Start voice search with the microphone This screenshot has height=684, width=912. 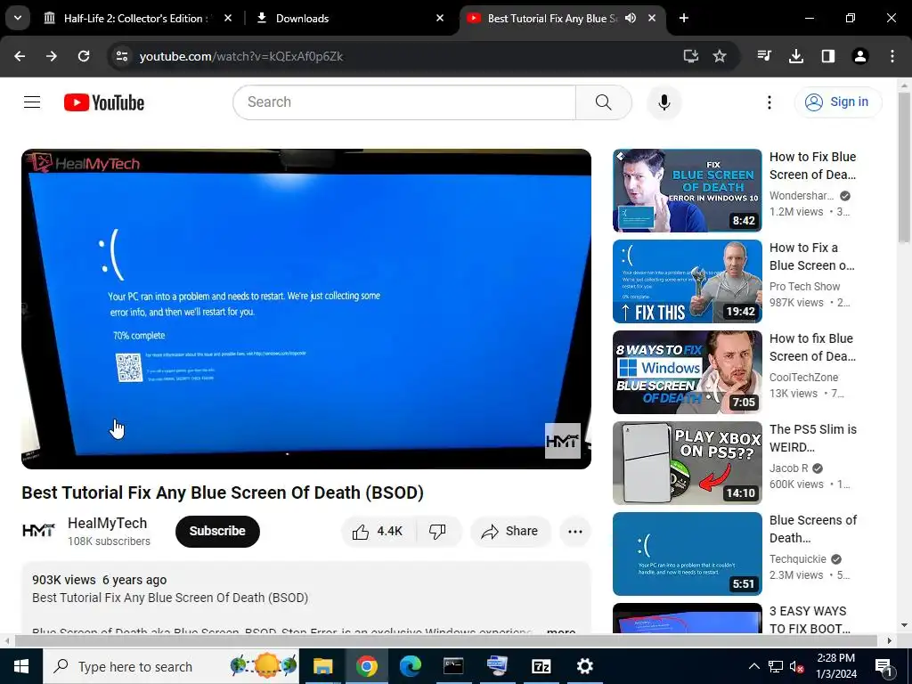tap(664, 102)
